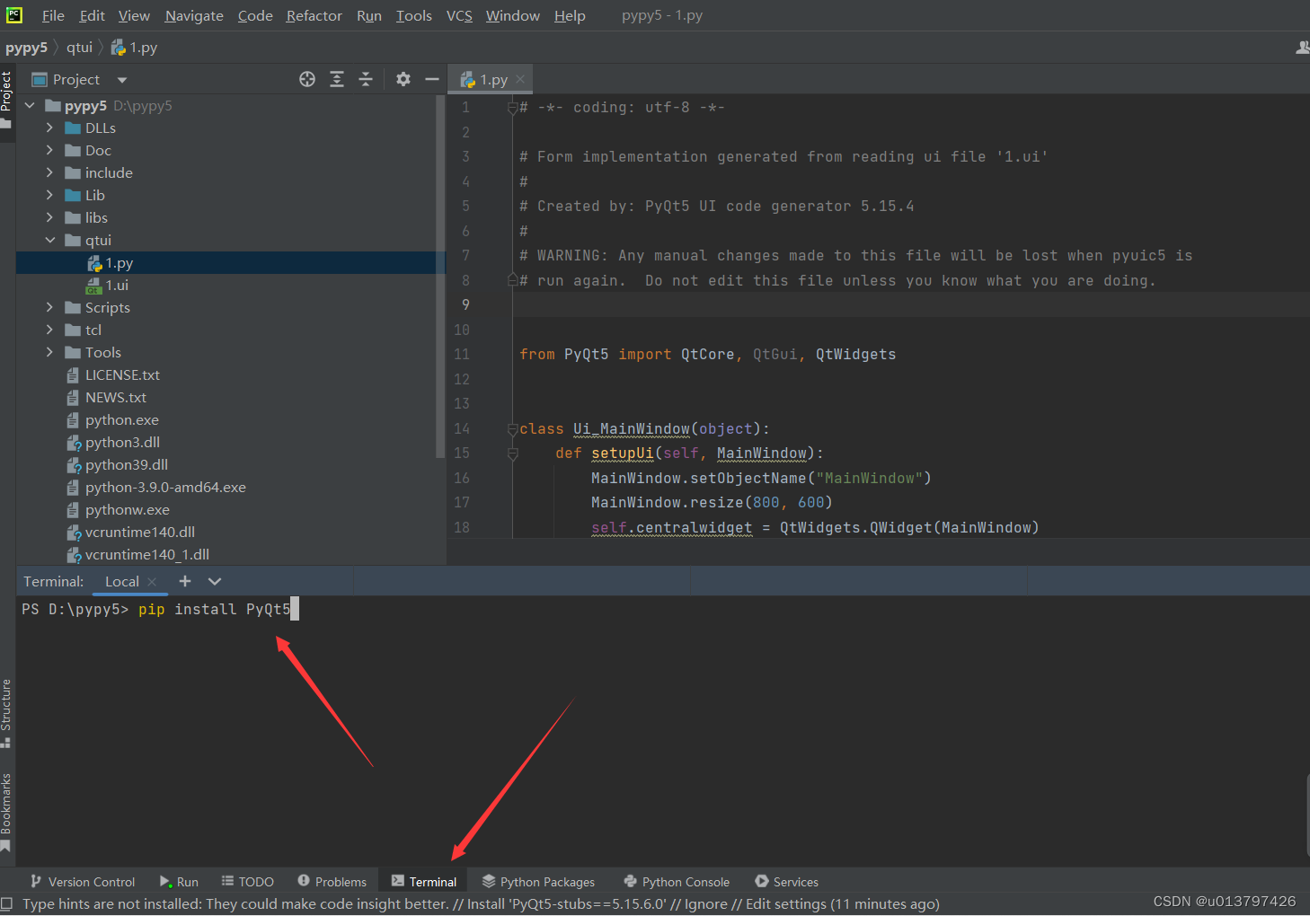Screen dimensions: 1310x916
Task: Select python3.dll in project tree
Action: 230,442
